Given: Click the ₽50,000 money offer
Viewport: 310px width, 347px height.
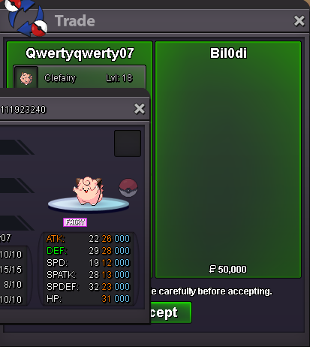Looking at the screenshot, I should [228, 270].
